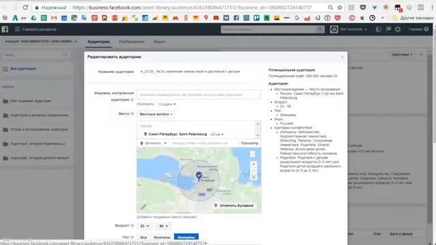Viewport: 436px width, 245px height.
Task: Click the info icon beside Возраст label
Action: click(132, 225)
